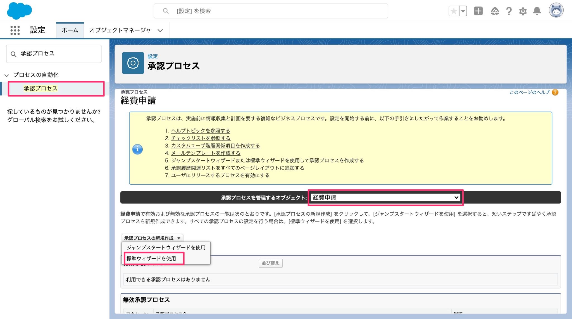The height and width of the screenshot is (319, 572).
Task: Open the object selector showing 経費申請
Action: [x=385, y=197]
